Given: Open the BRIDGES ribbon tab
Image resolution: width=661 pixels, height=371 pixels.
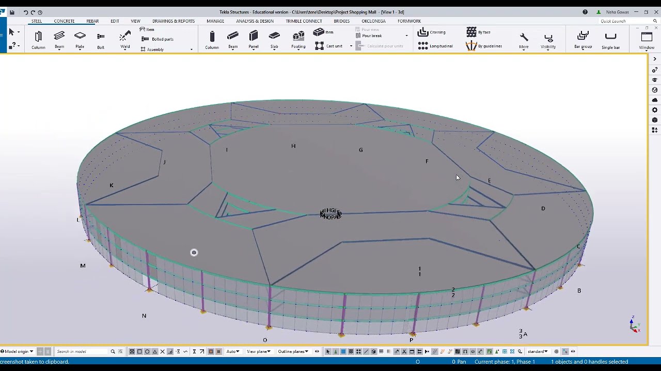Looking at the screenshot, I should coord(342,21).
